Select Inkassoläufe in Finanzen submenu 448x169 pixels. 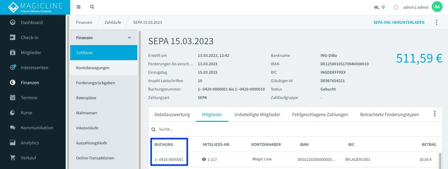point(104,128)
